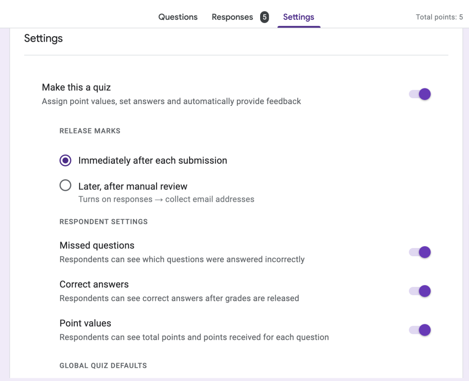Click the GLOBAL QUIZ DEFAULTS section header
Screen dimensions: 469x381
click(103, 365)
